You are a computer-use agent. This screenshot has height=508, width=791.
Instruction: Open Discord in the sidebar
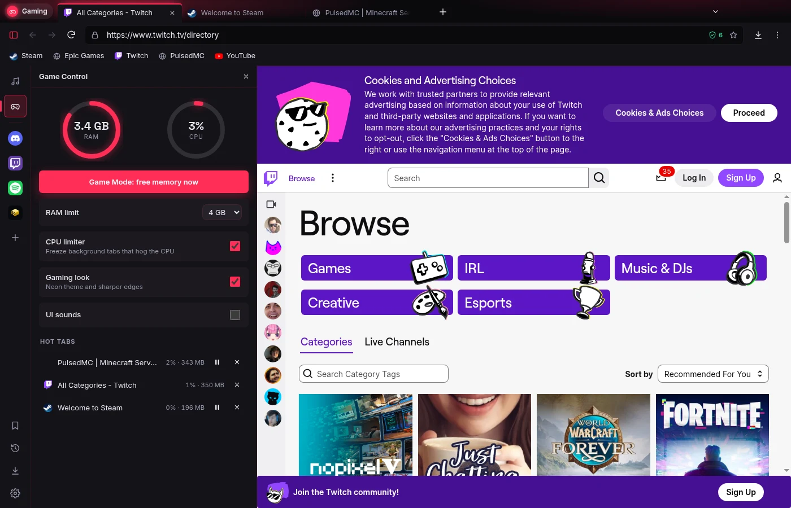[x=15, y=138]
